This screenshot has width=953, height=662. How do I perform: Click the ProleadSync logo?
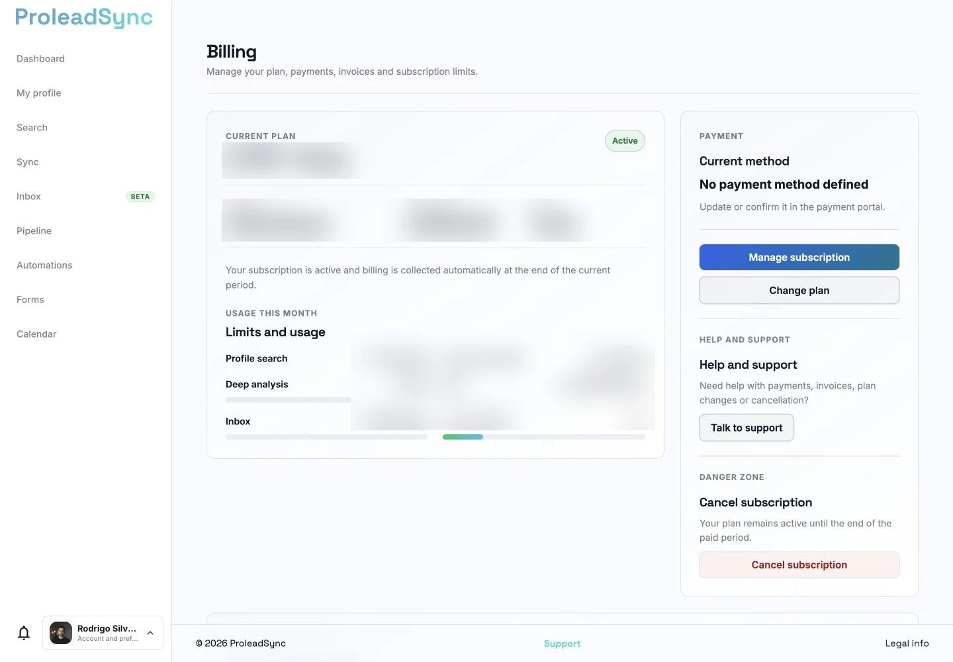[83, 17]
